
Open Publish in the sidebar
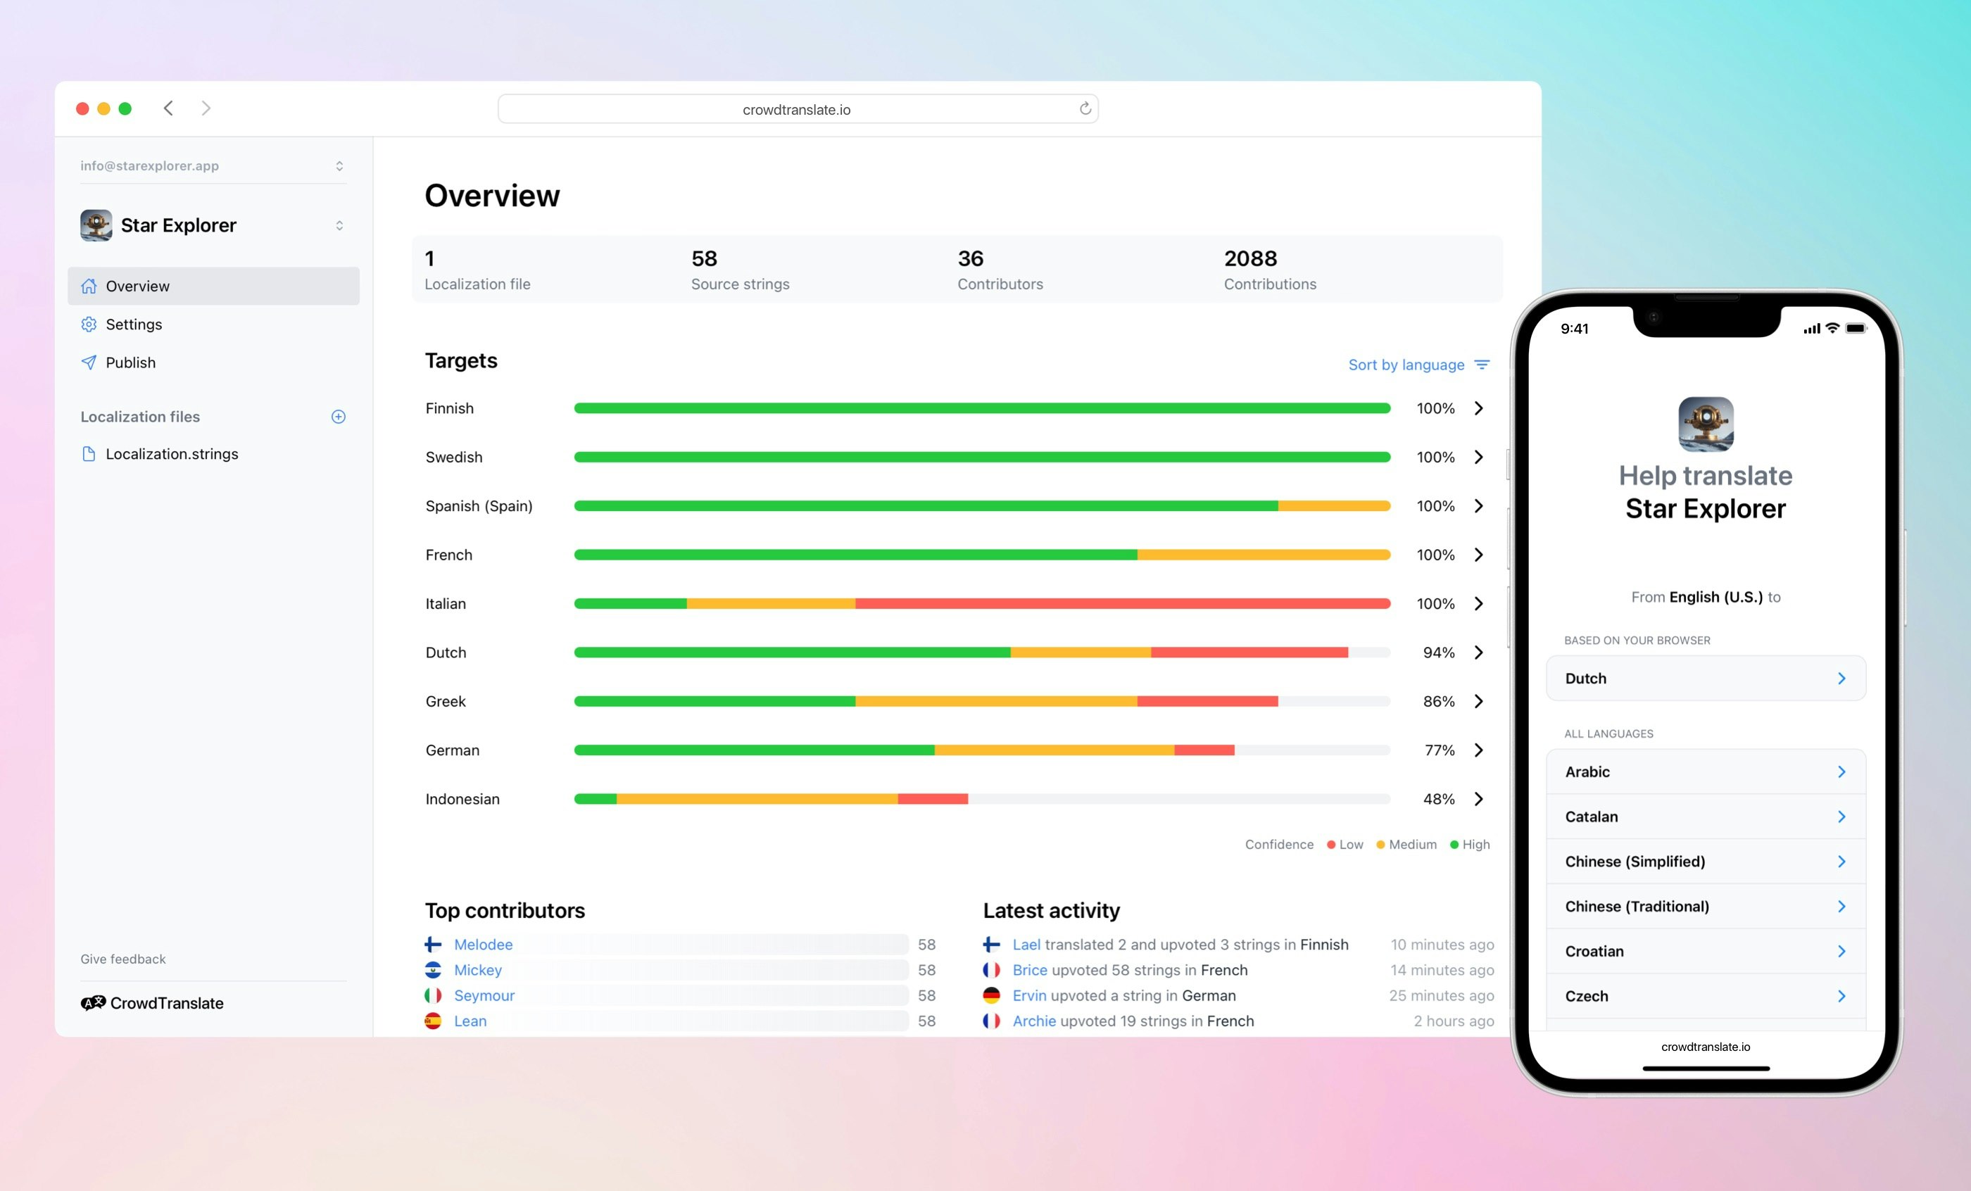213,363
